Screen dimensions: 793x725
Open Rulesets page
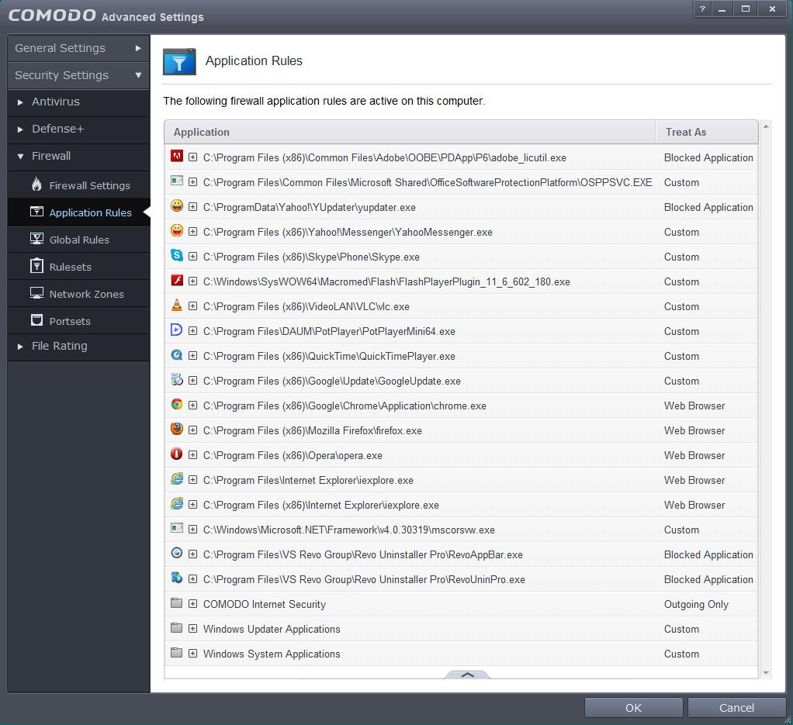point(78,267)
